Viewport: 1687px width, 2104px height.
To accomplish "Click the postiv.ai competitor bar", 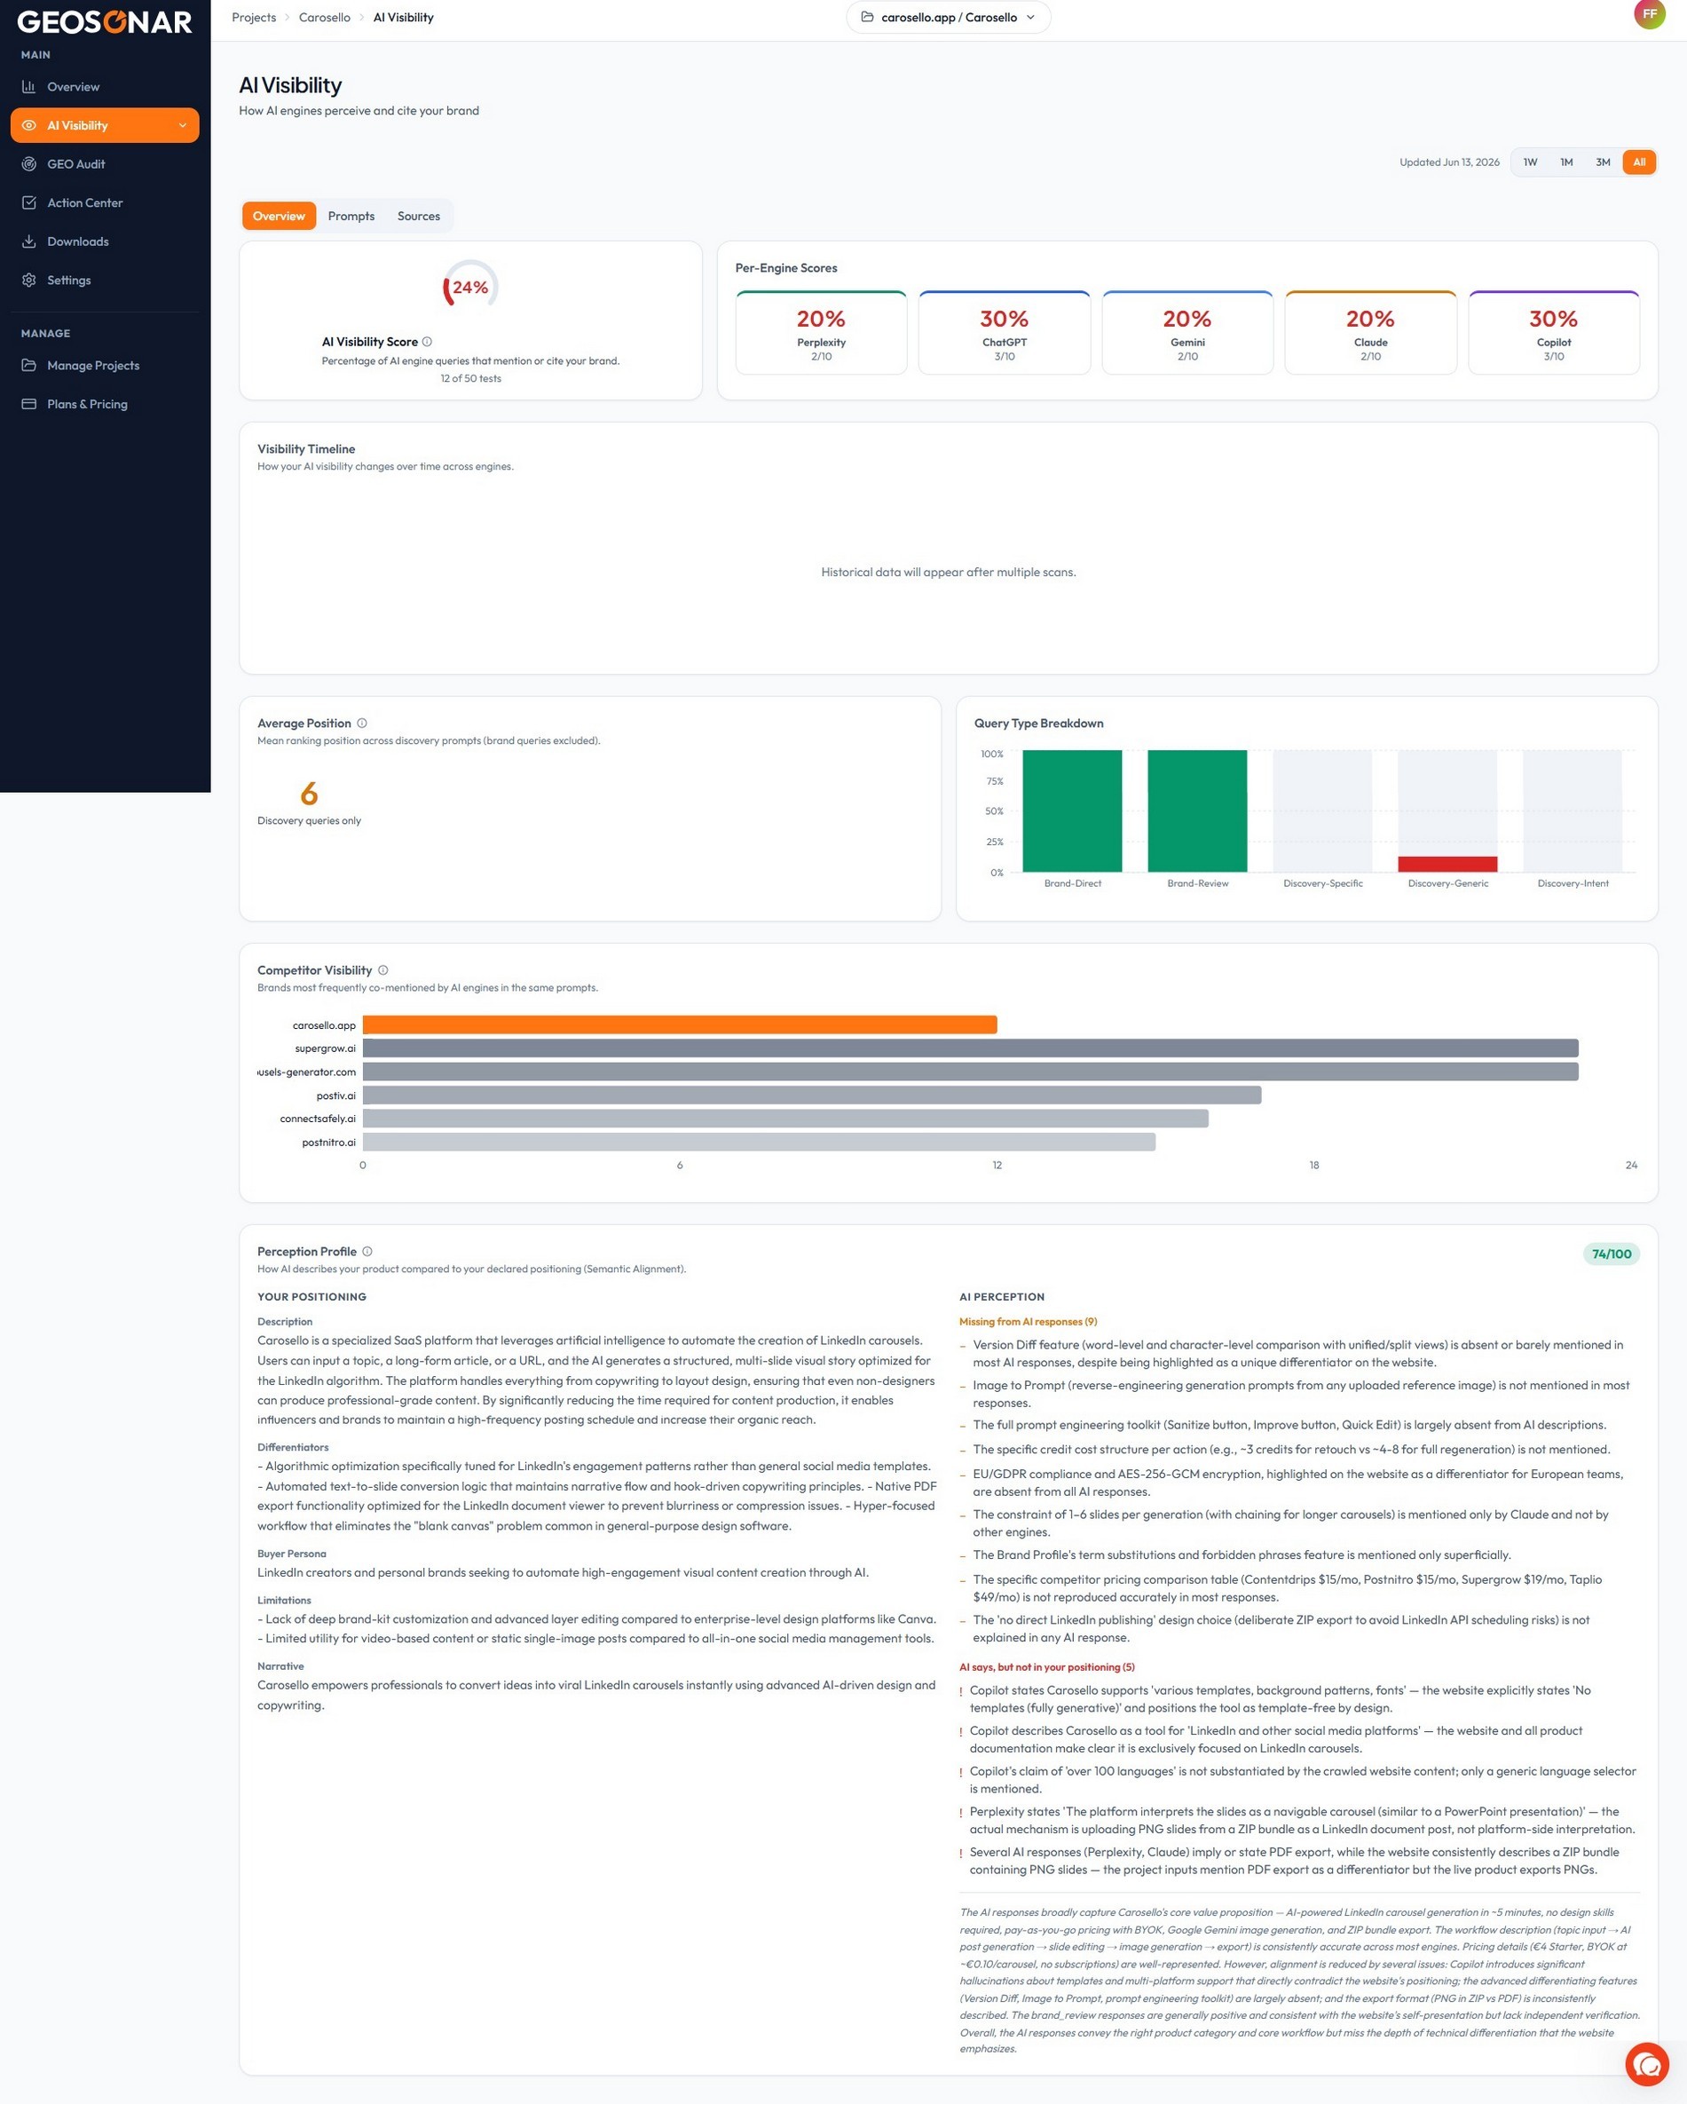I will click(x=812, y=1095).
